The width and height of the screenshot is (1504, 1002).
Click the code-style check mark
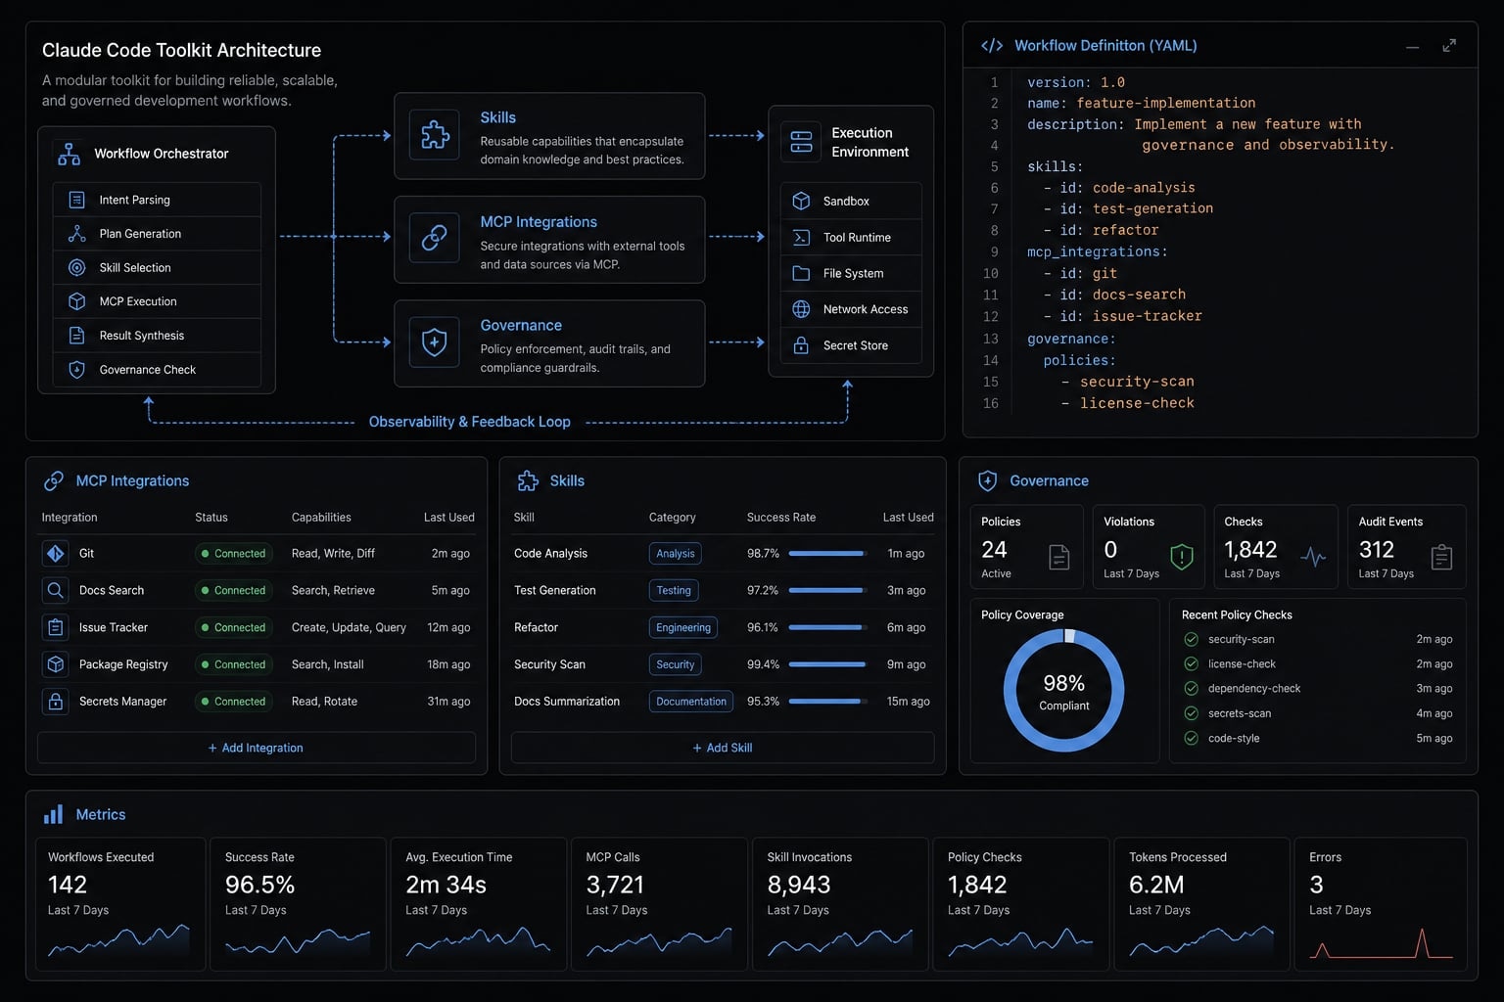point(1191,739)
